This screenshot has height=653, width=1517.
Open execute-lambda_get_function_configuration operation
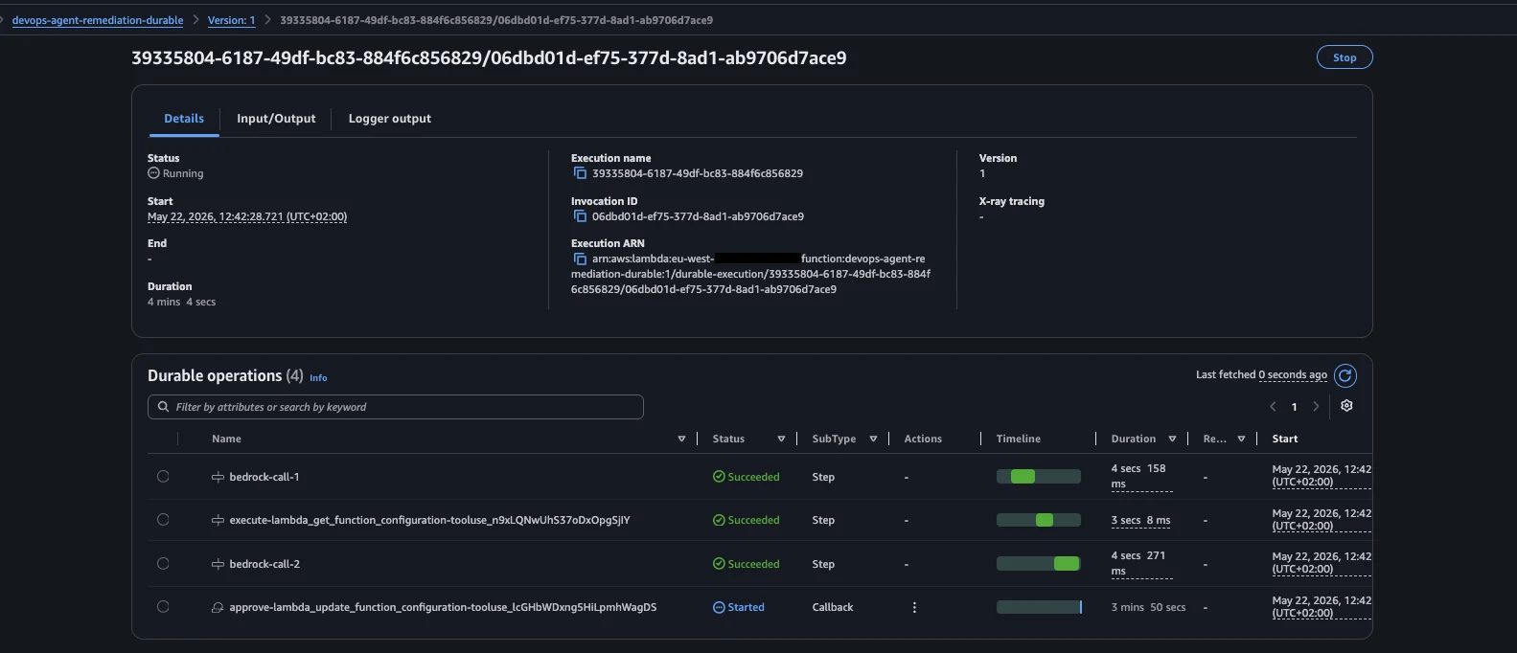pos(429,520)
